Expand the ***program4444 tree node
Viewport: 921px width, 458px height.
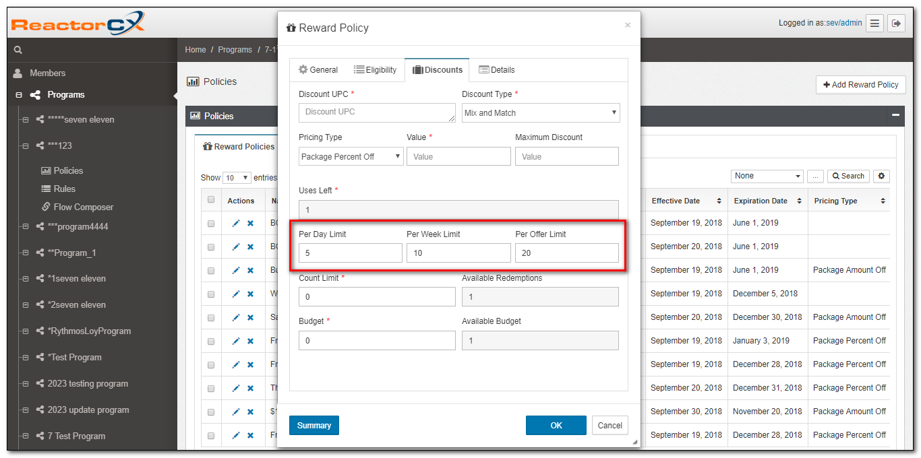[x=26, y=227]
